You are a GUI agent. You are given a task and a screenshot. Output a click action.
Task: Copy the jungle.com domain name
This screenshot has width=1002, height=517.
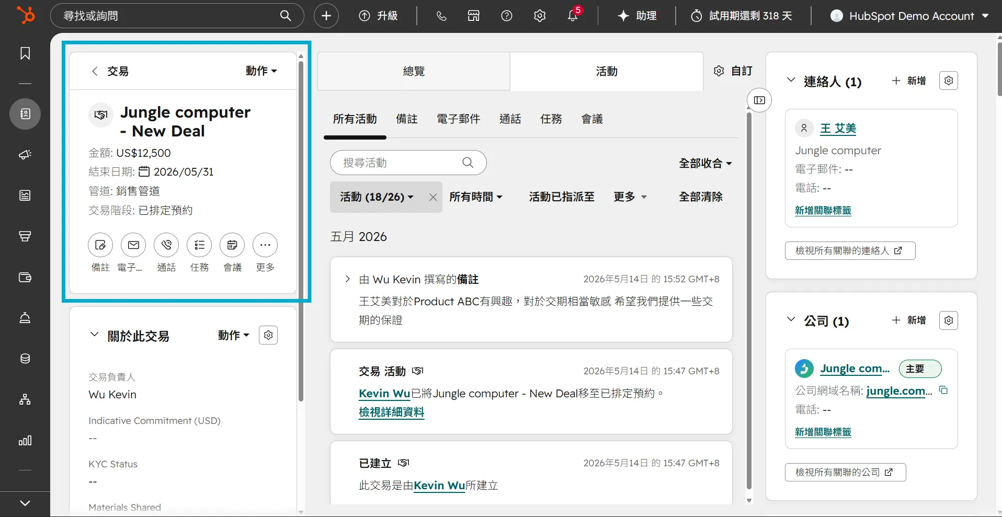943,390
